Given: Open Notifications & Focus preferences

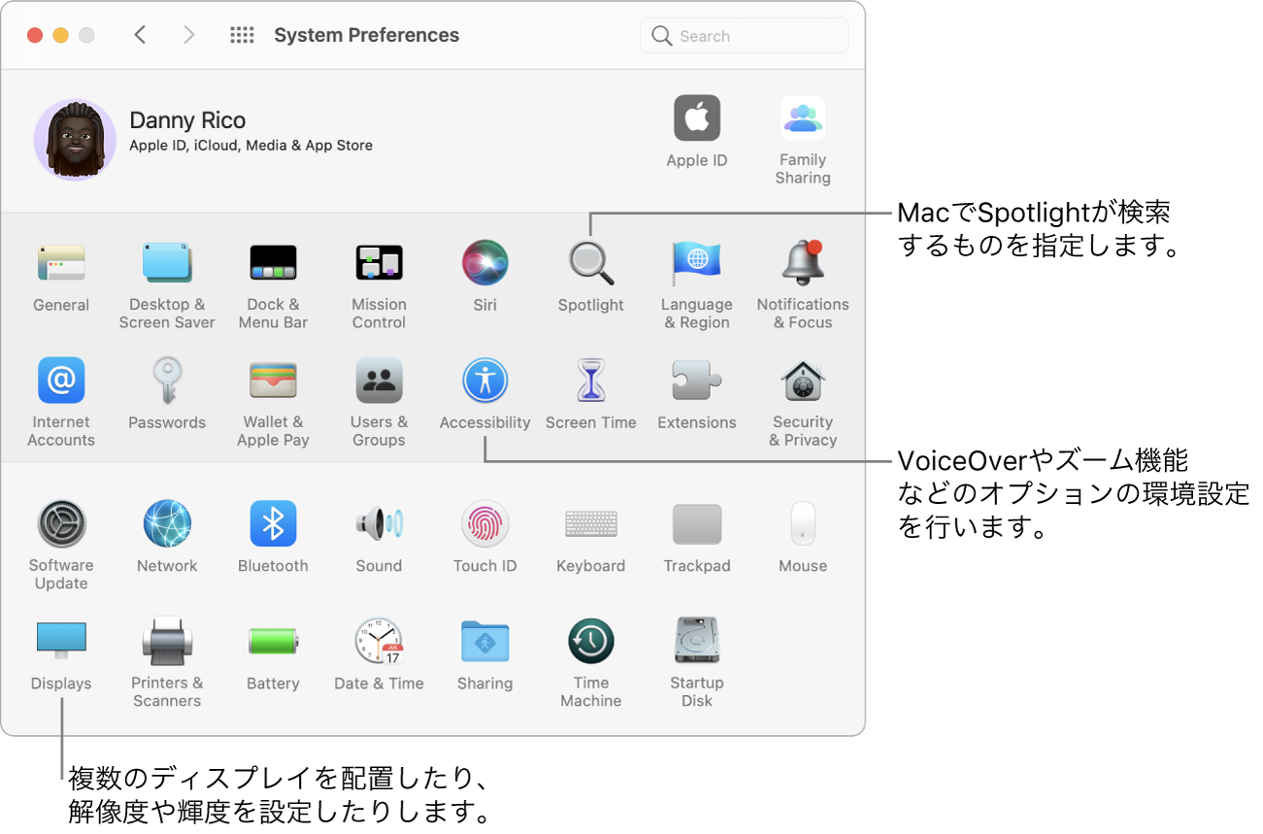Looking at the screenshot, I should tap(802, 262).
